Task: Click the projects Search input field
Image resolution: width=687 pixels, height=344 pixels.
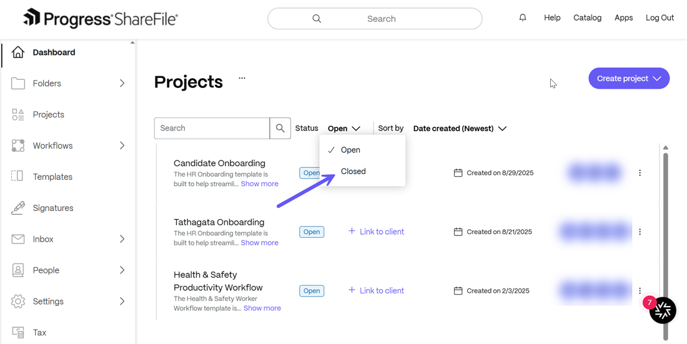Action: [212, 128]
